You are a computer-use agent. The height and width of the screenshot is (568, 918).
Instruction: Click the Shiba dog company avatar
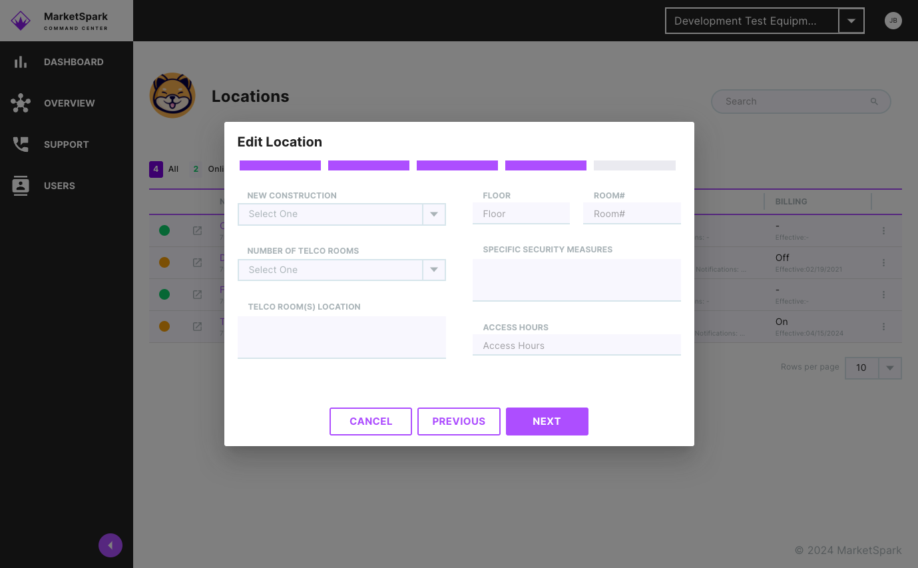pyautogui.click(x=172, y=95)
